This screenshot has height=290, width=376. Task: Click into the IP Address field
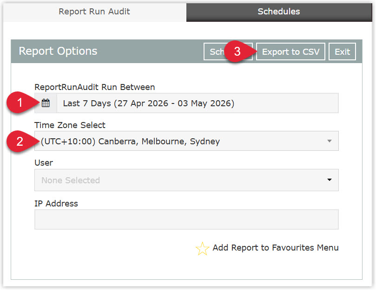click(186, 219)
